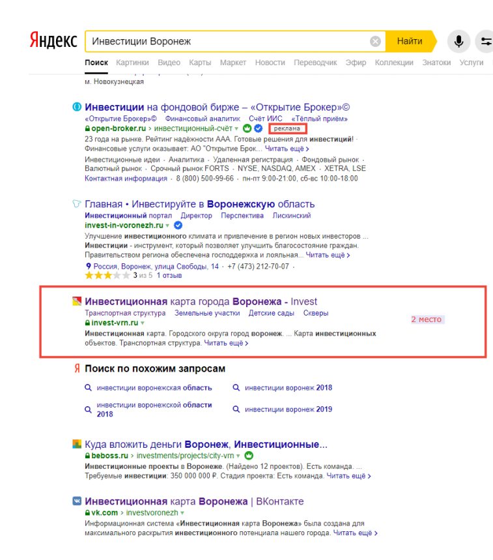This screenshot has width=493, height=560.
Task: Switch to Видео tab
Action: pyautogui.click(x=169, y=63)
